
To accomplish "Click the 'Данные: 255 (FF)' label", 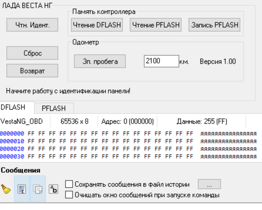I will (202, 121).
